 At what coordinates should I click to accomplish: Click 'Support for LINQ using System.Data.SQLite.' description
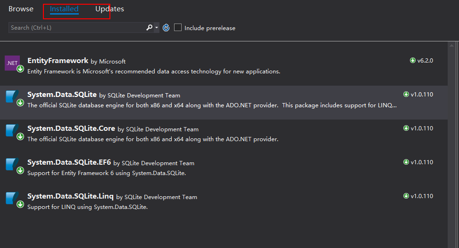click(x=88, y=207)
